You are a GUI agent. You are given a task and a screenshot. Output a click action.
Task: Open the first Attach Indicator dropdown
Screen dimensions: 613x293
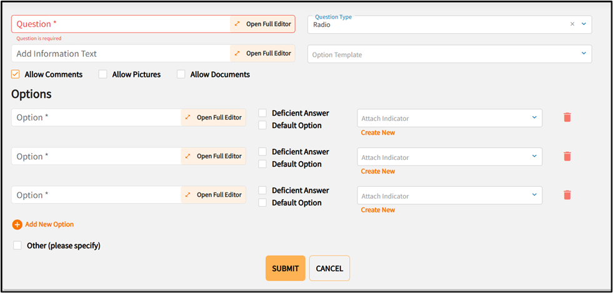point(534,117)
